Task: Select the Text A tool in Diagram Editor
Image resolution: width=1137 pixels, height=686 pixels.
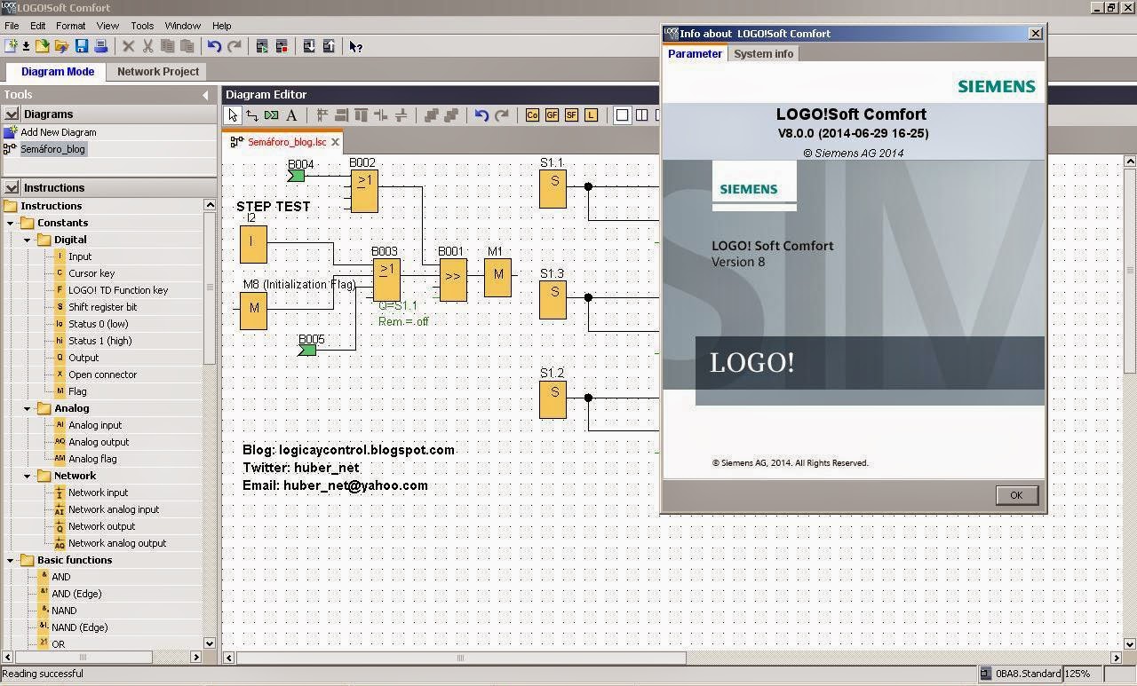Action: click(x=291, y=115)
